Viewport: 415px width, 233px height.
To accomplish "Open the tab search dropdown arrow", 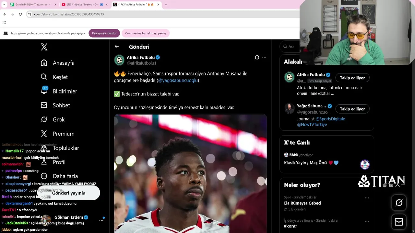I will pos(4,5).
